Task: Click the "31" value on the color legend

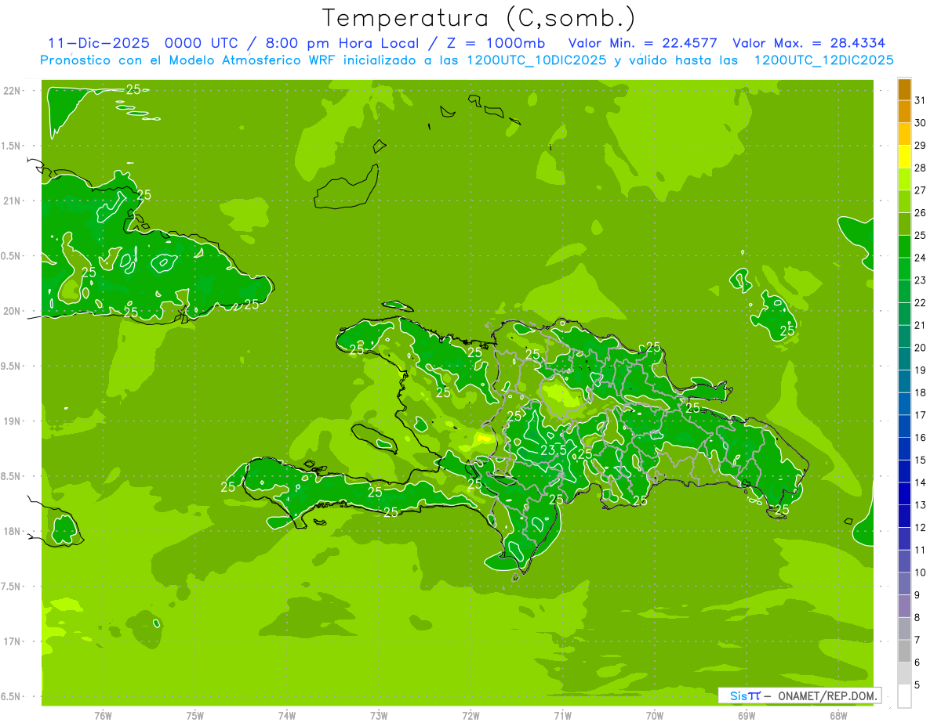Action: 921,99
